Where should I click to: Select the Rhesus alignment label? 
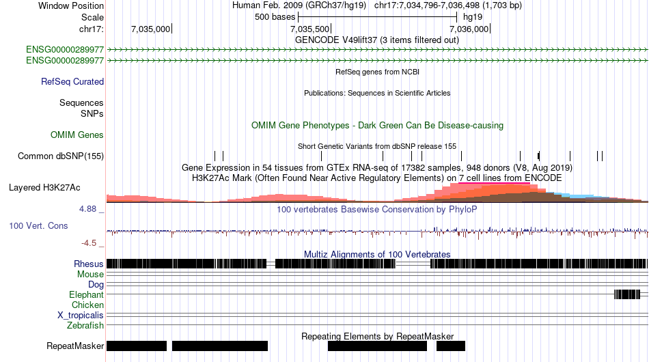click(89, 264)
